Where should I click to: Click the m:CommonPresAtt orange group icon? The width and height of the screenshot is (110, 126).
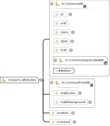click(57, 83)
